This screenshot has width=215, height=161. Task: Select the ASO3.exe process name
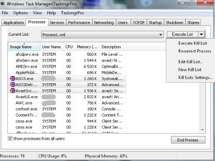click(25, 79)
